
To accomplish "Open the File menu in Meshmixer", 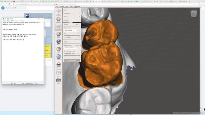I will pyautogui.click(x=57, y=6).
